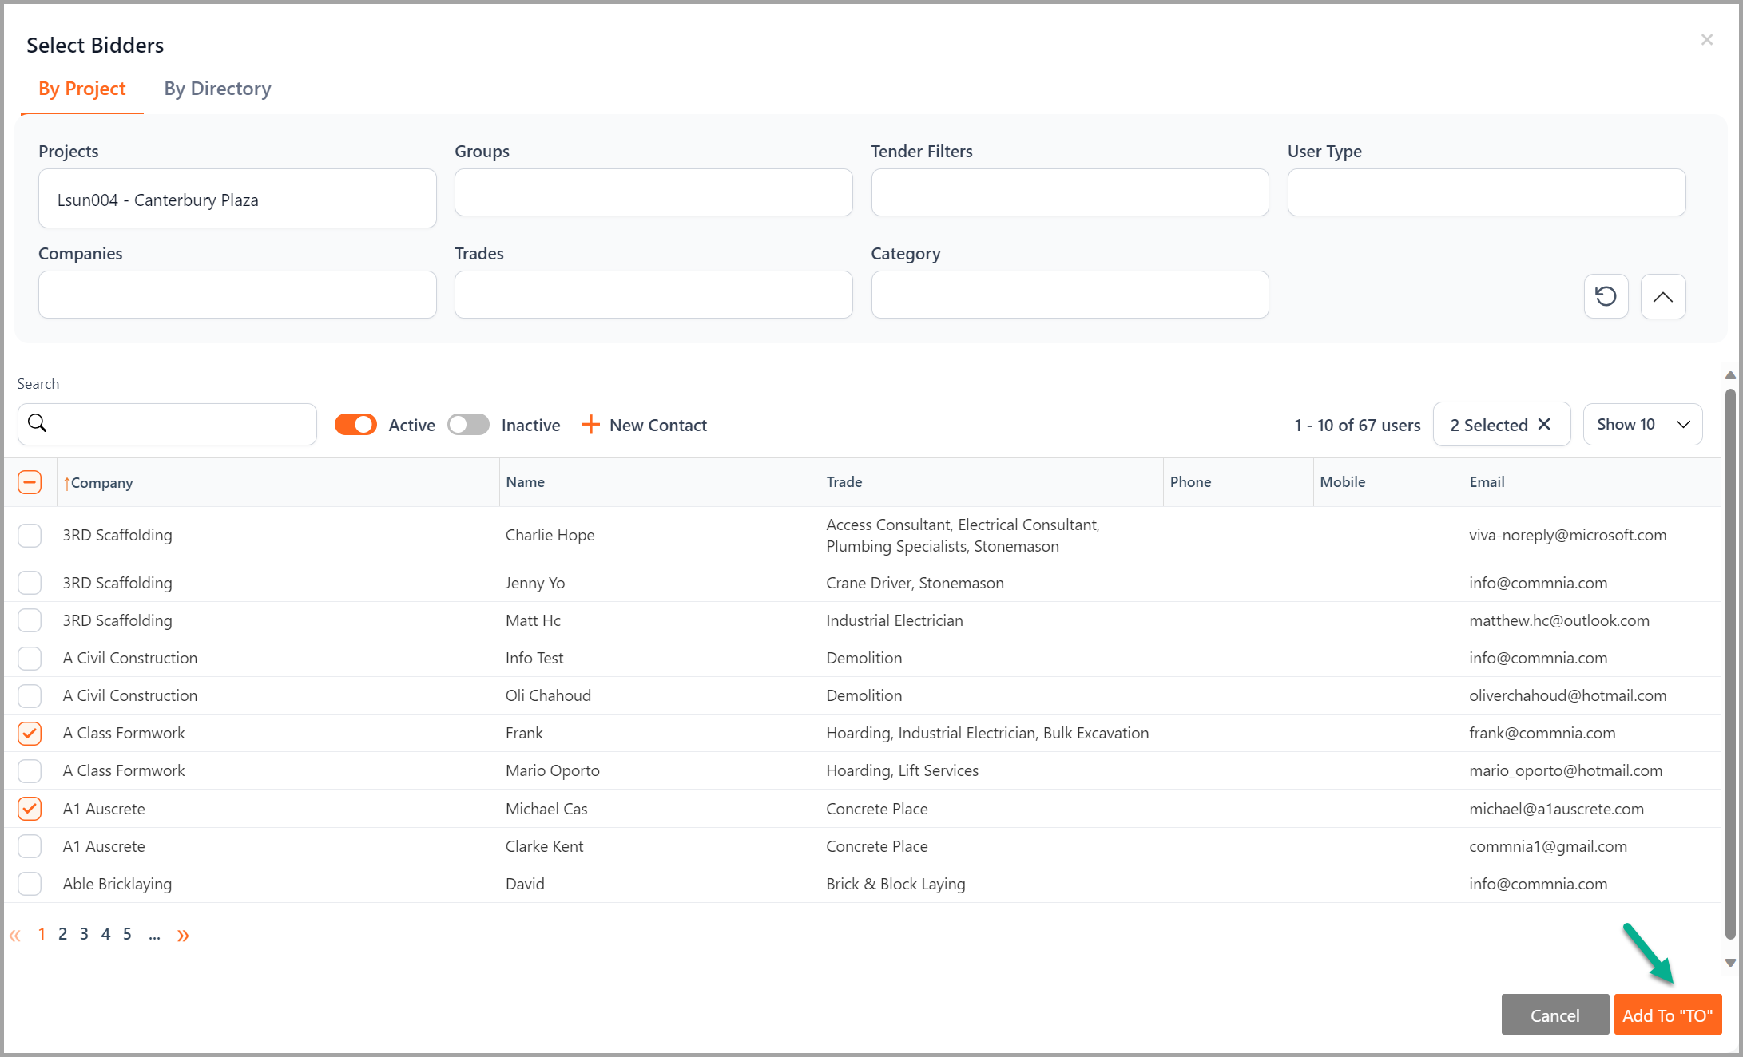Sort by Company column arrow
1743x1057 pixels.
(67, 483)
